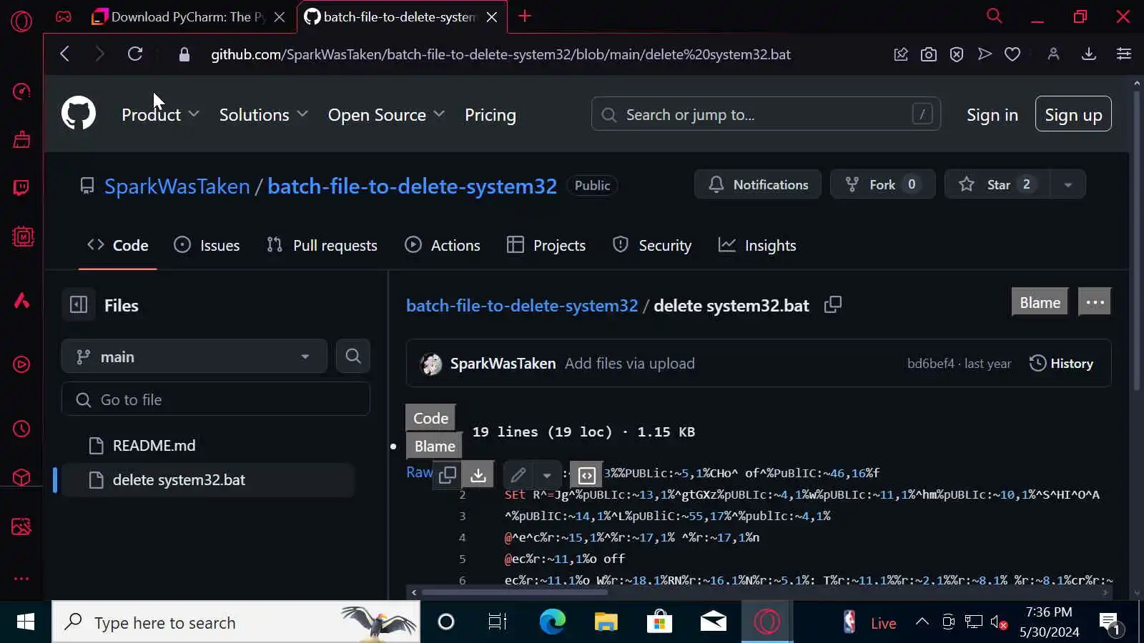The height and width of the screenshot is (643, 1144).
Task: Switch to the Insights tab
Action: coord(757,245)
